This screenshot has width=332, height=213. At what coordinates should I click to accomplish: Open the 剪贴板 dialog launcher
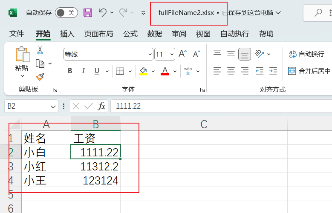(55, 90)
